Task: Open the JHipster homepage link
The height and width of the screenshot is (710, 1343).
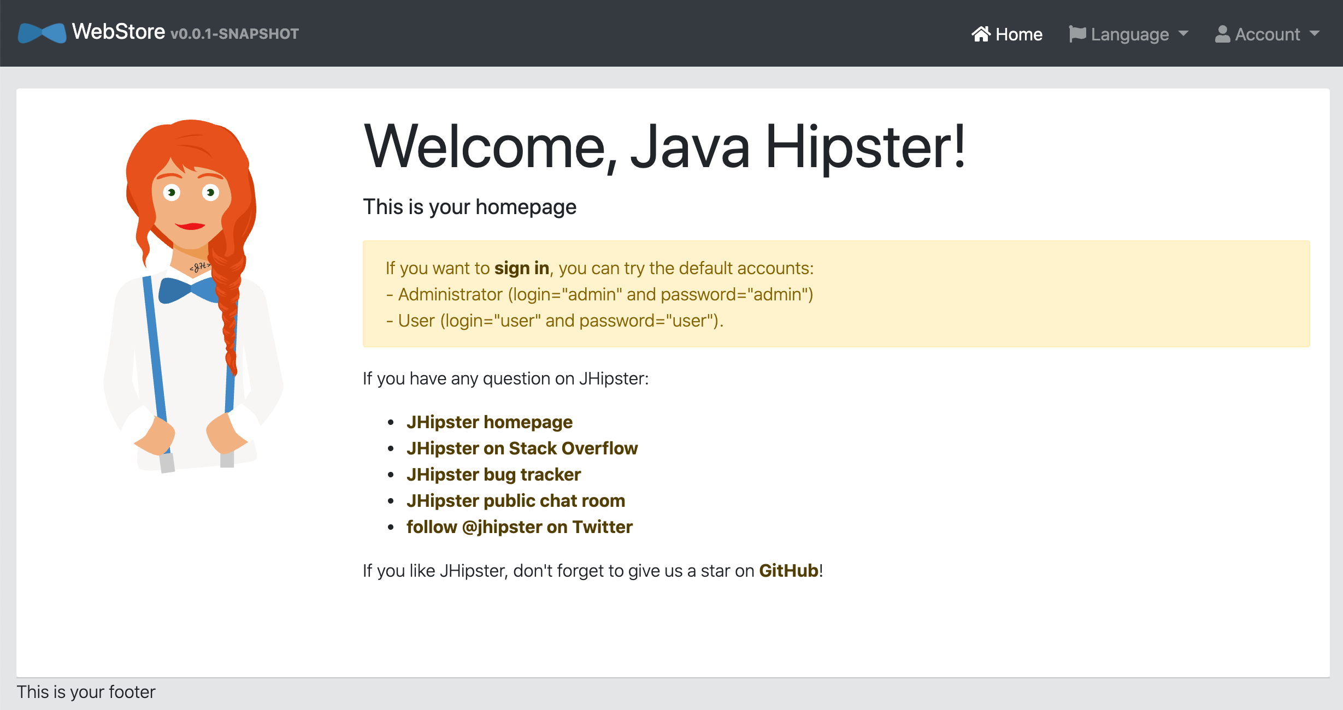Action: coord(489,422)
